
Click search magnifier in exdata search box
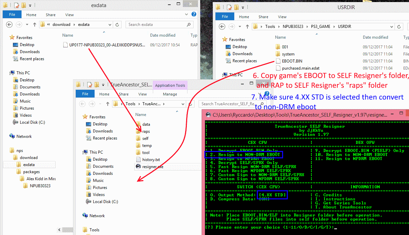click(189, 25)
